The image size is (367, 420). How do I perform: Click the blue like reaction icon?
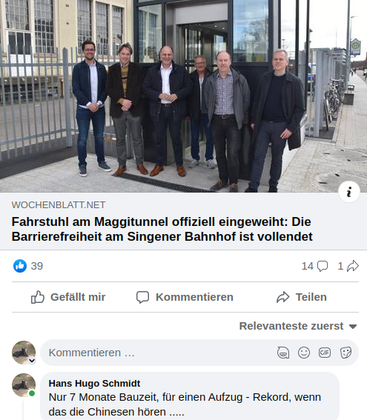[x=20, y=266]
